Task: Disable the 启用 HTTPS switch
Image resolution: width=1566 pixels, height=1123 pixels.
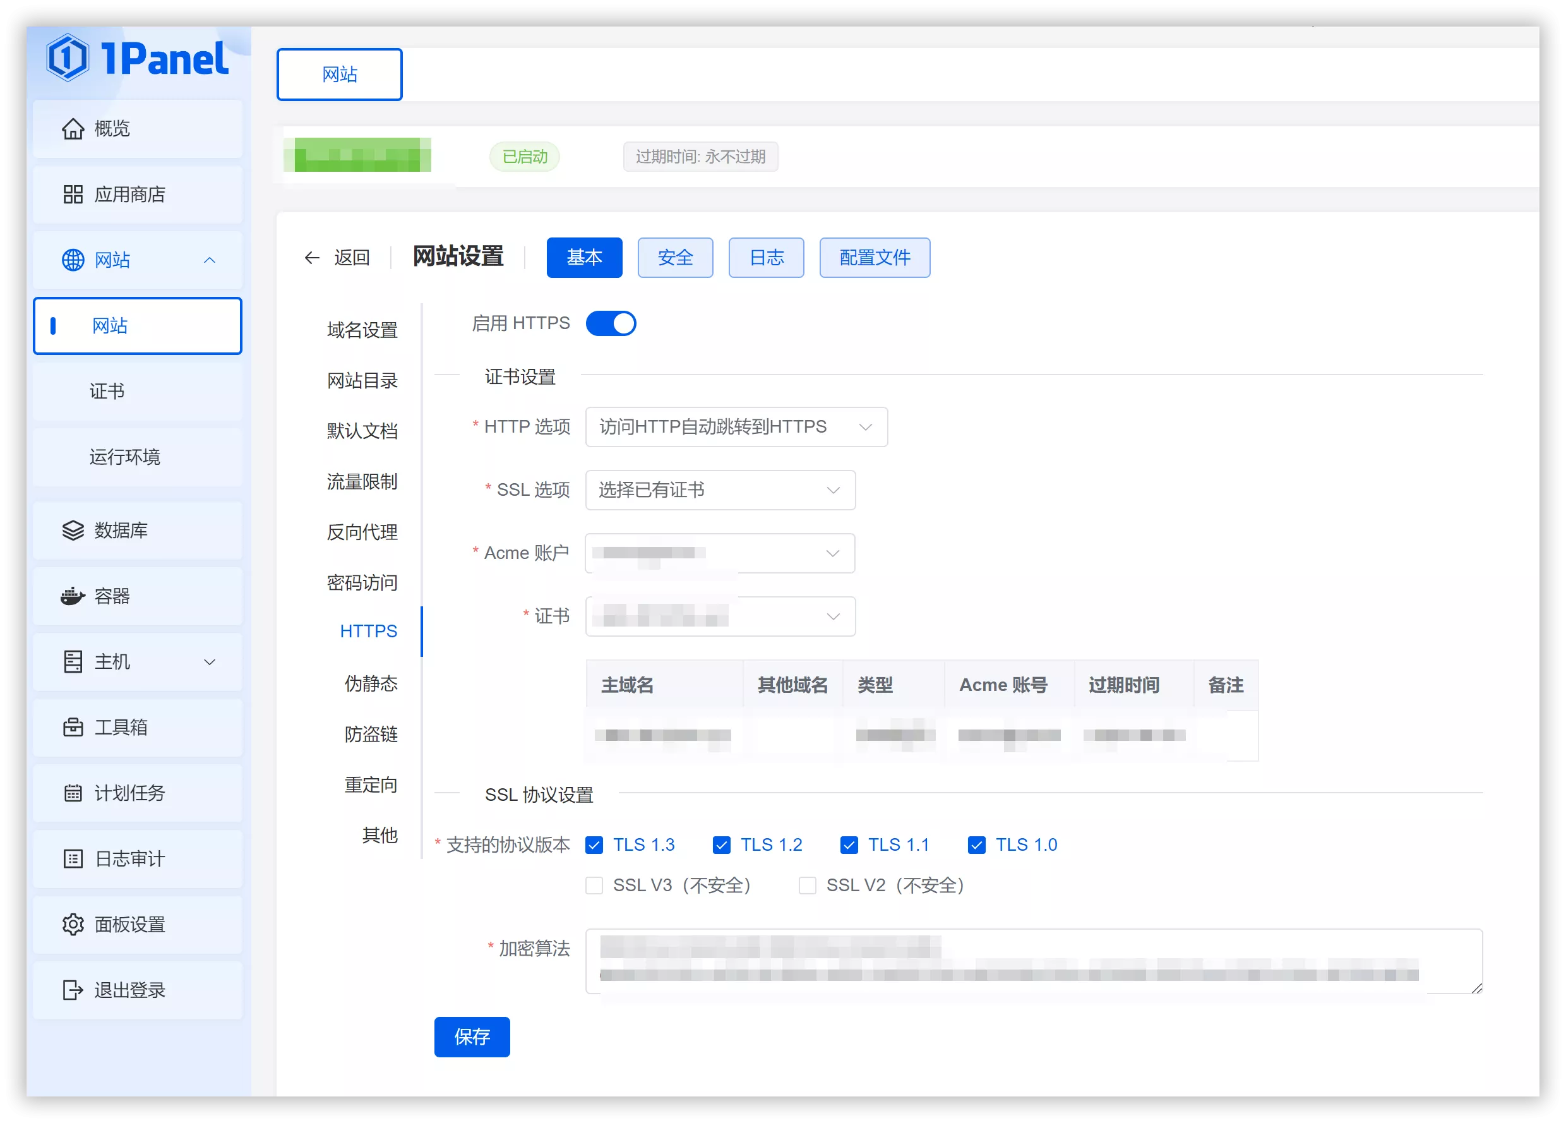Action: point(611,323)
